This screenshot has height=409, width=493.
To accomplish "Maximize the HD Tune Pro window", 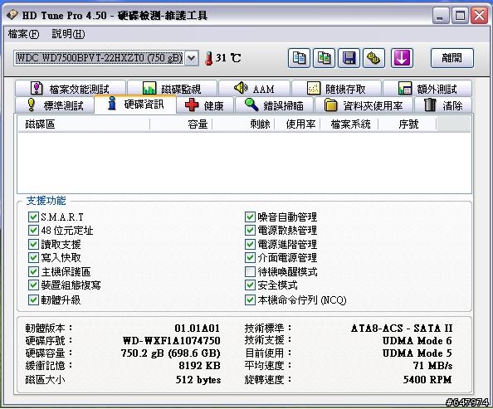I will click(460, 16).
